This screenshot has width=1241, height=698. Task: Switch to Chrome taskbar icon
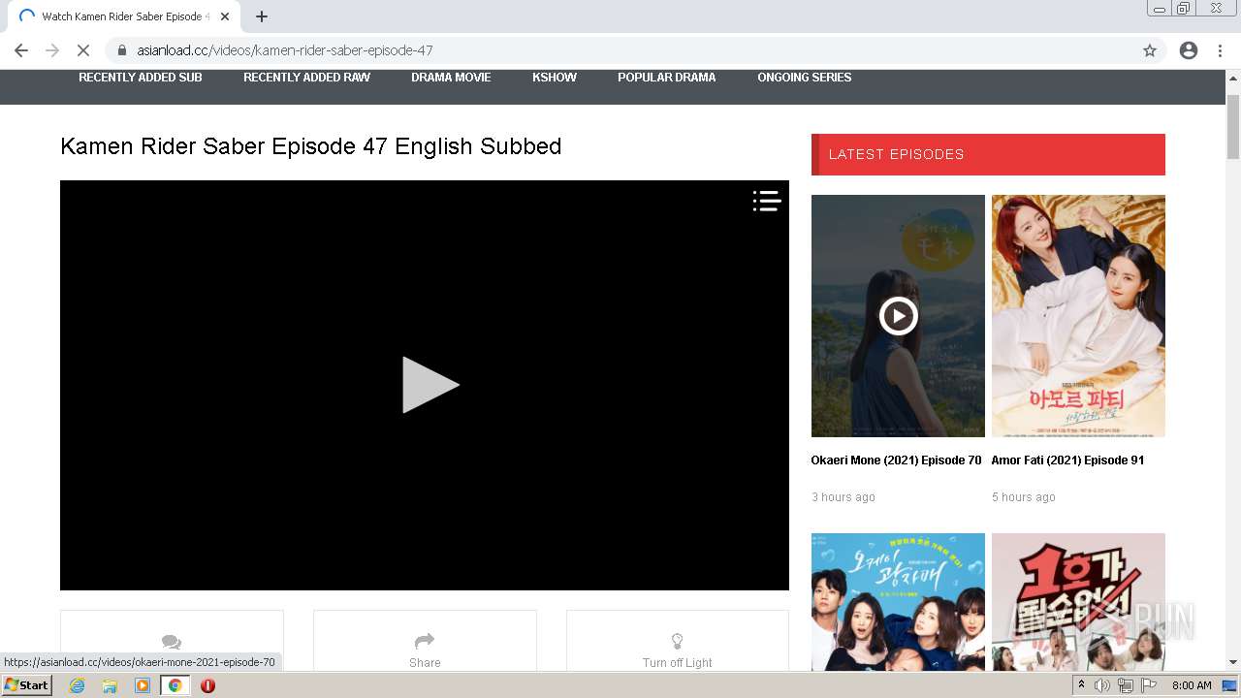(x=175, y=685)
